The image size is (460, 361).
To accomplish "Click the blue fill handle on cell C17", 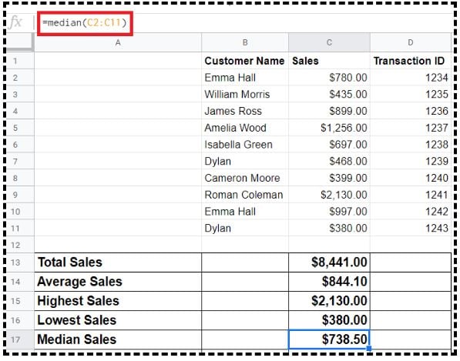I will 369,349.
